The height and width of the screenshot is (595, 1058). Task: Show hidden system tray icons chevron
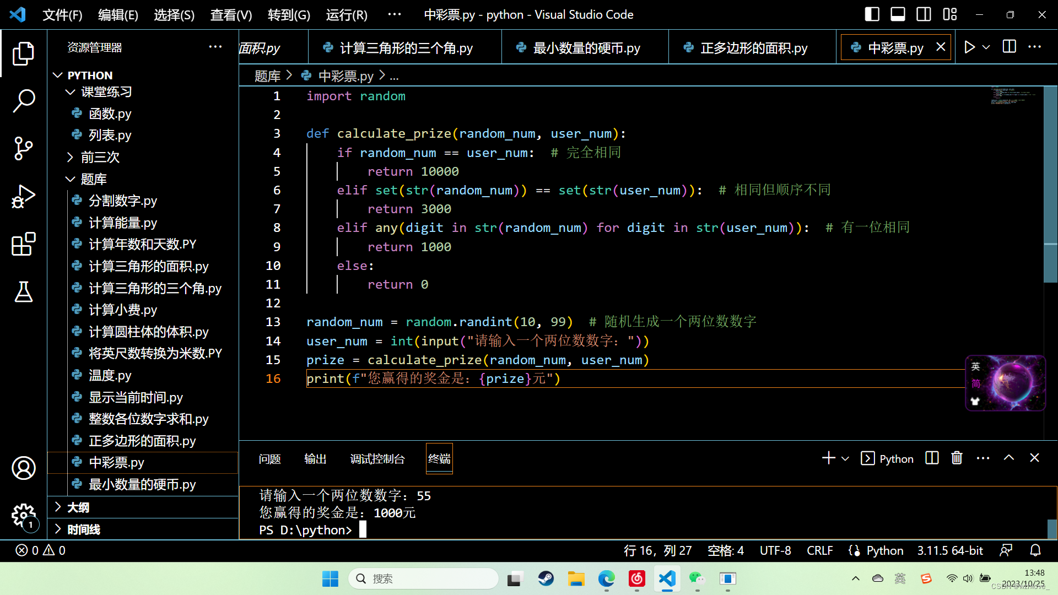click(x=855, y=578)
